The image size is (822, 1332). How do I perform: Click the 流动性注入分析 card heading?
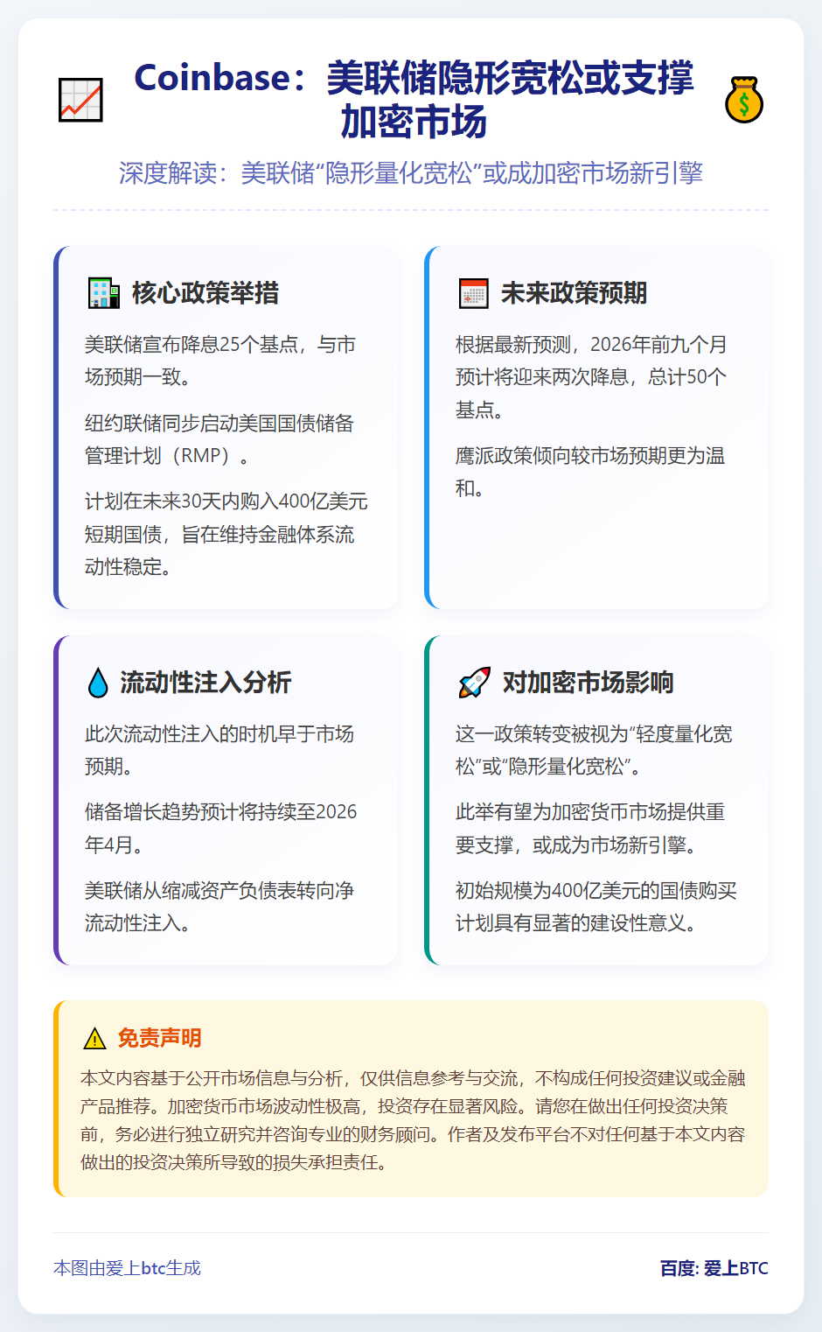click(x=205, y=683)
